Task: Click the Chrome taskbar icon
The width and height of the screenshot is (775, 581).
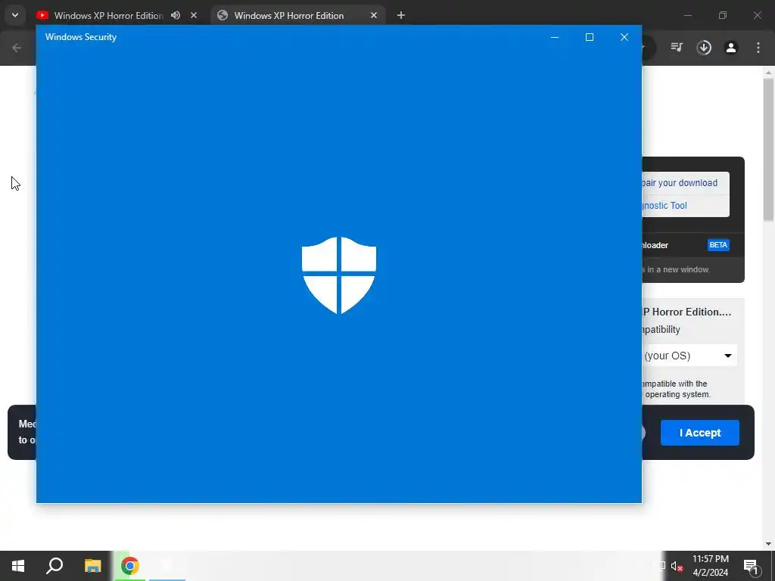Action: click(130, 566)
